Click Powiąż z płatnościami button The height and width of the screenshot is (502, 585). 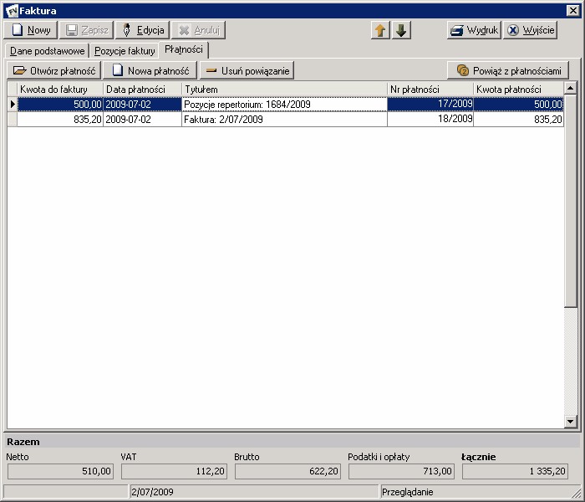508,71
